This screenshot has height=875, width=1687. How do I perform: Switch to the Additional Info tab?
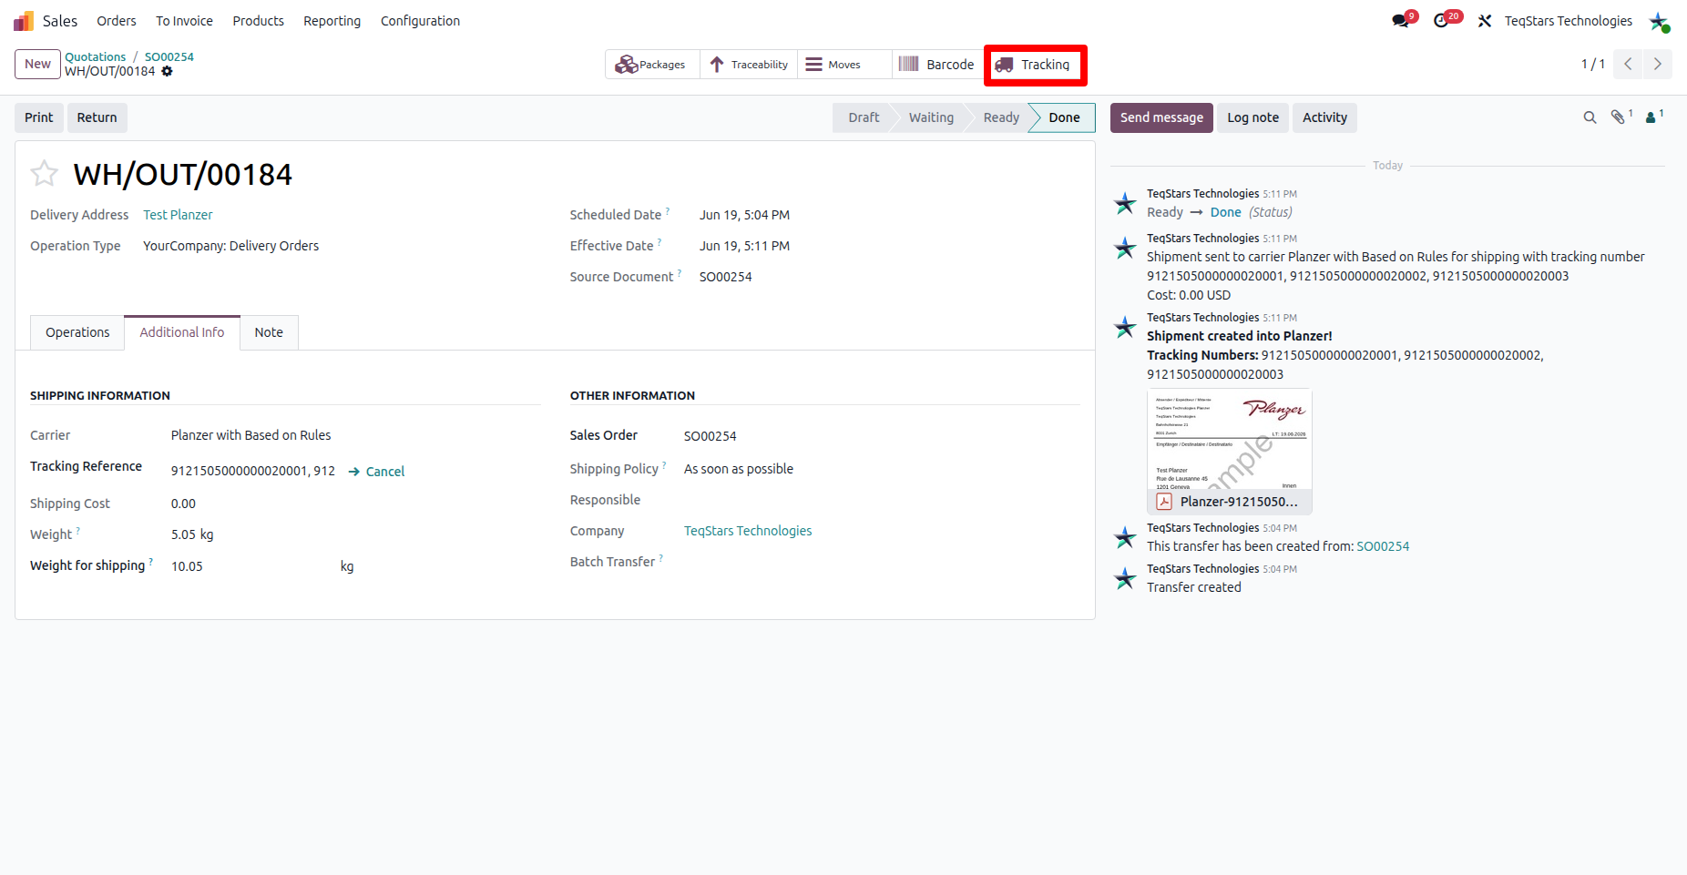tap(182, 332)
